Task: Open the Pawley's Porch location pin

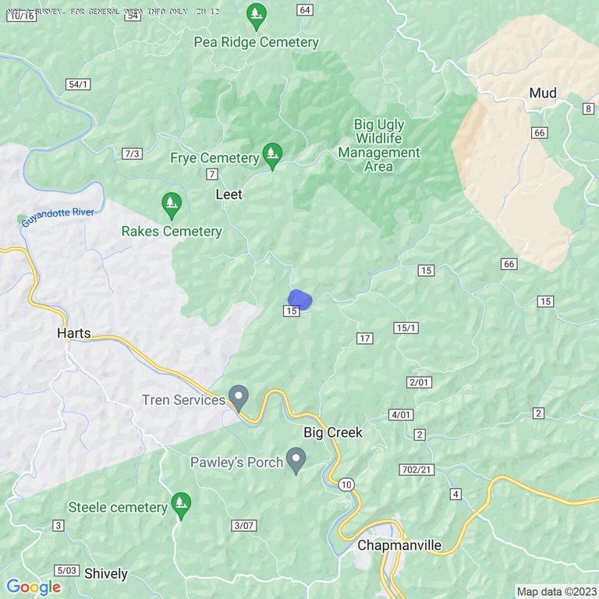Action: (x=296, y=461)
